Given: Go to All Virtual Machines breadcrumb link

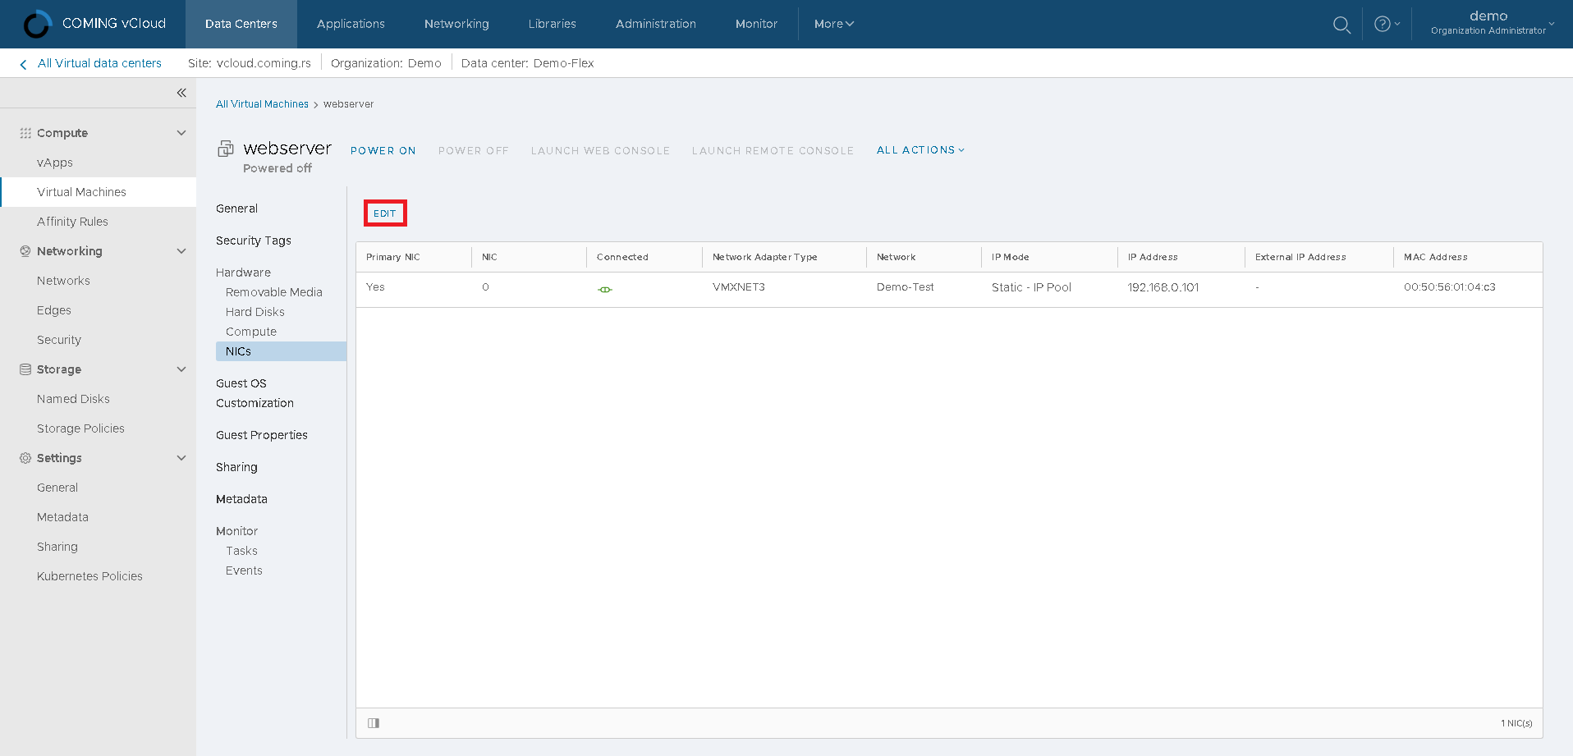Looking at the screenshot, I should point(262,104).
